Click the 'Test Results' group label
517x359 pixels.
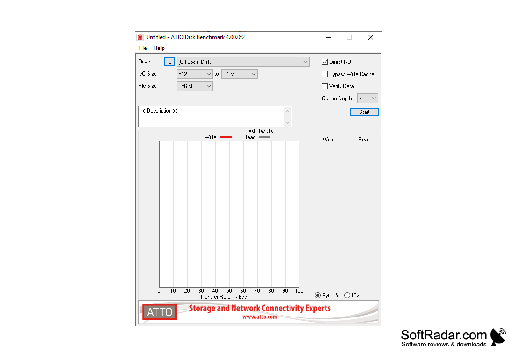pyautogui.click(x=259, y=131)
